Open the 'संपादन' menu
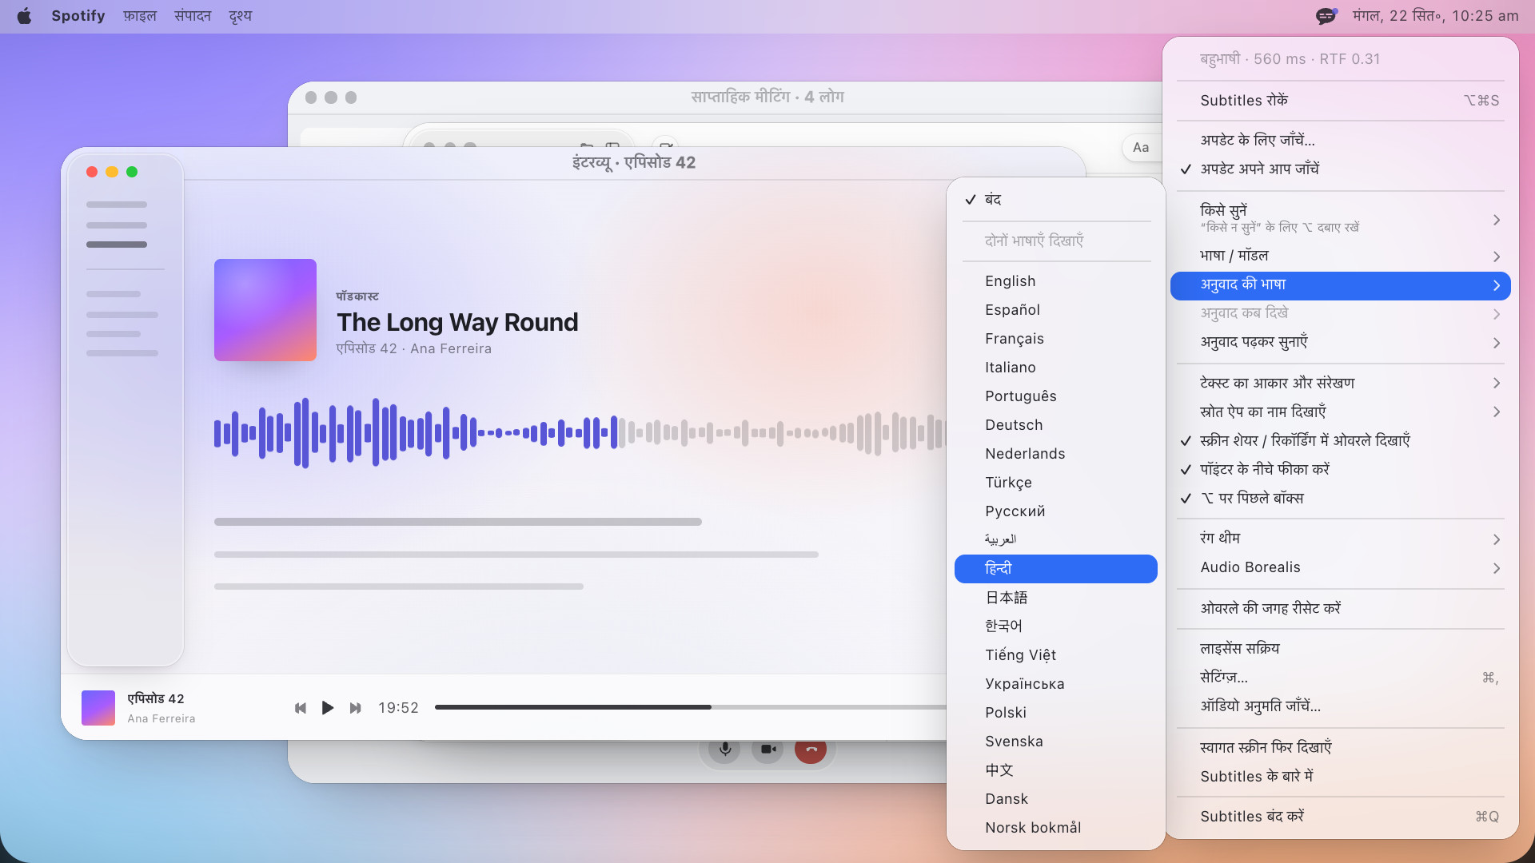Image resolution: width=1535 pixels, height=863 pixels. pos(193,16)
